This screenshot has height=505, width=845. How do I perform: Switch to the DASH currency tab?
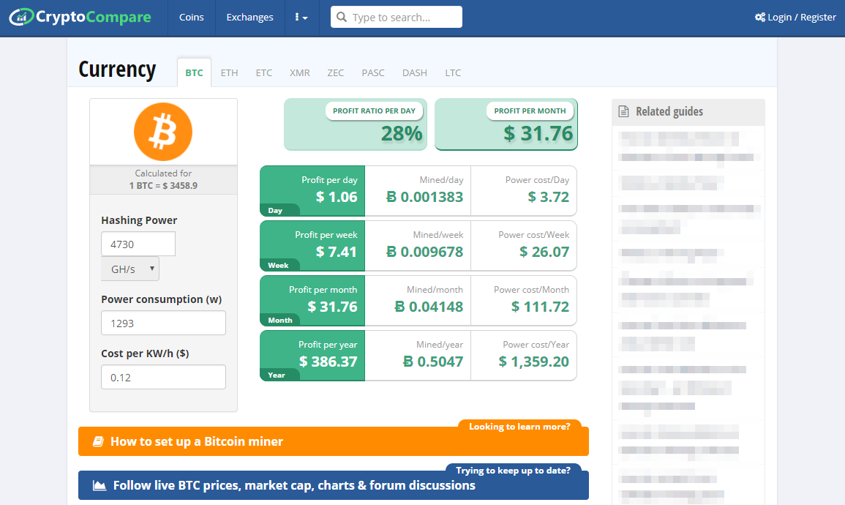point(414,72)
